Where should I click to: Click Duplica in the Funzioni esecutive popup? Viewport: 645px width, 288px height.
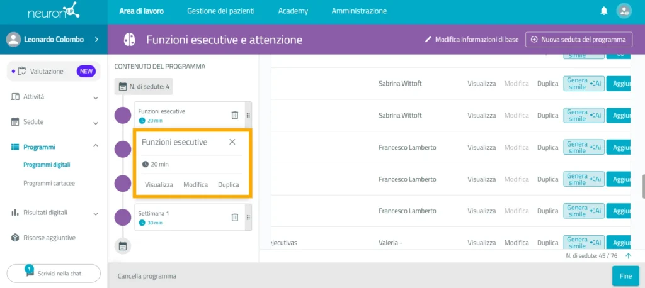(228, 185)
